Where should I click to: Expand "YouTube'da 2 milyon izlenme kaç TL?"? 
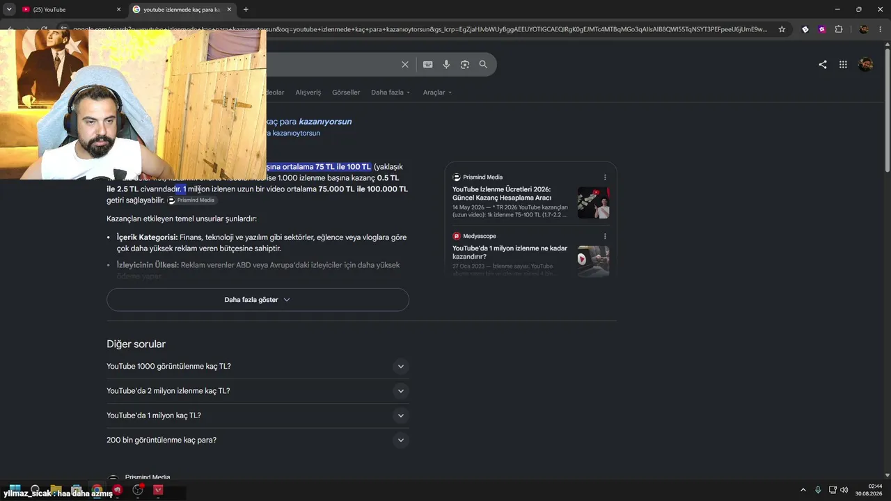click(258, 391)
